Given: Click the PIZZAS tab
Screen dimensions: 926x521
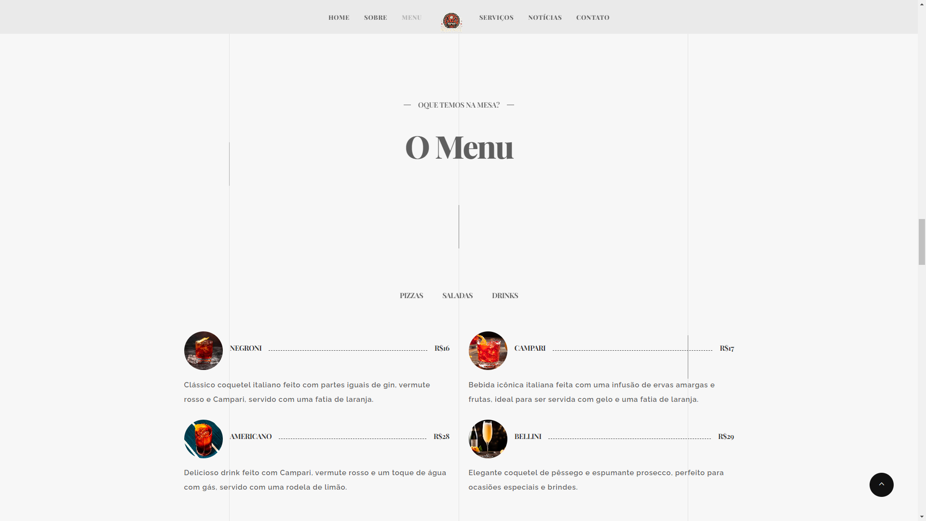Looking at the screenshot, I should click(x=411, y=295).
